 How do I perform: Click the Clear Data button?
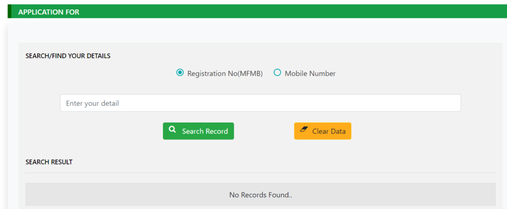tap(322, 131)
